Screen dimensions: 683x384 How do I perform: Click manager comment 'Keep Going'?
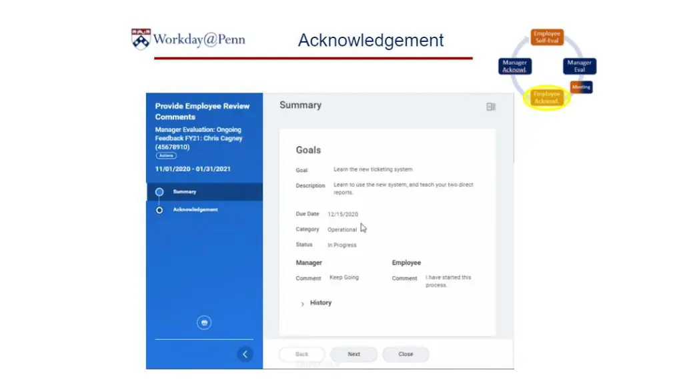coord(344,277)
